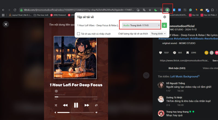Click the gray embed code icon
The height and width of the screenshot is (120, 218).
click(x=211, y=53)
